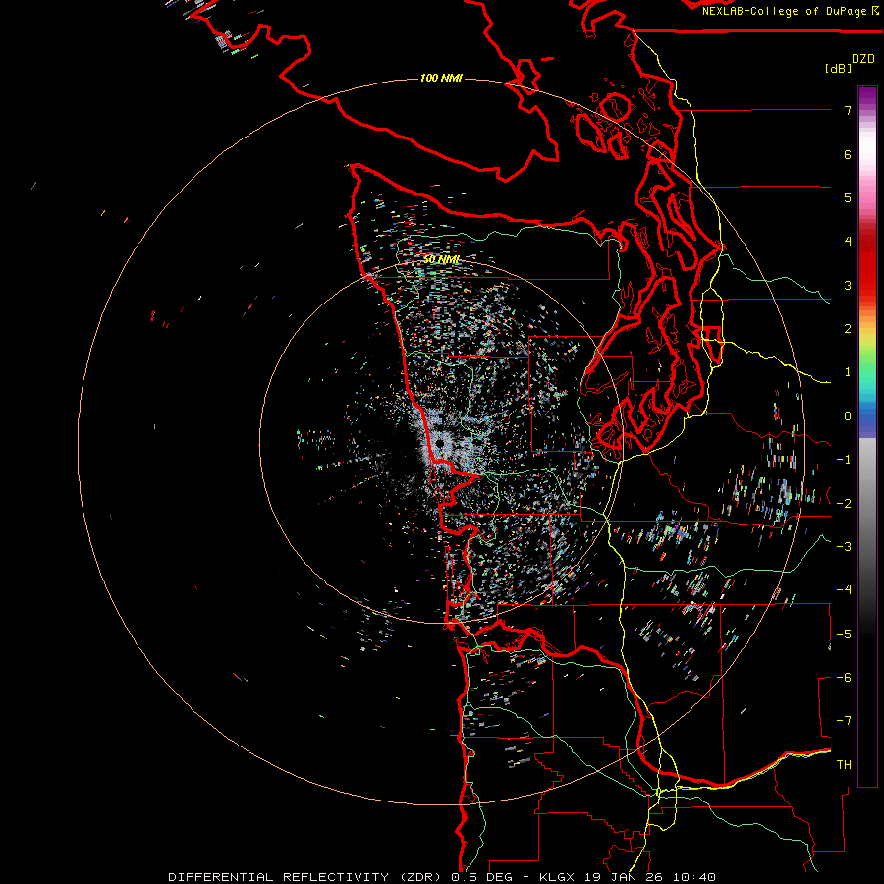Screen dimensions: 884x884
Task: Click the -1 value on the scale
Action: (844, 460)
